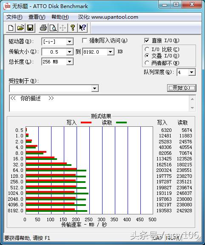Viewport: 205px width, 245px height.
Task: Open the 帮助(H) menu
Action: click(x=60, y=17)
